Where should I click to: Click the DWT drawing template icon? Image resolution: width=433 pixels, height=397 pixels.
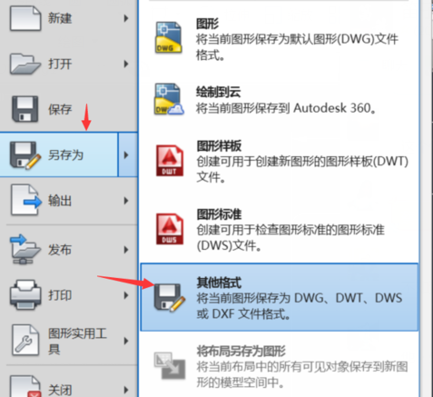[170, 161]
